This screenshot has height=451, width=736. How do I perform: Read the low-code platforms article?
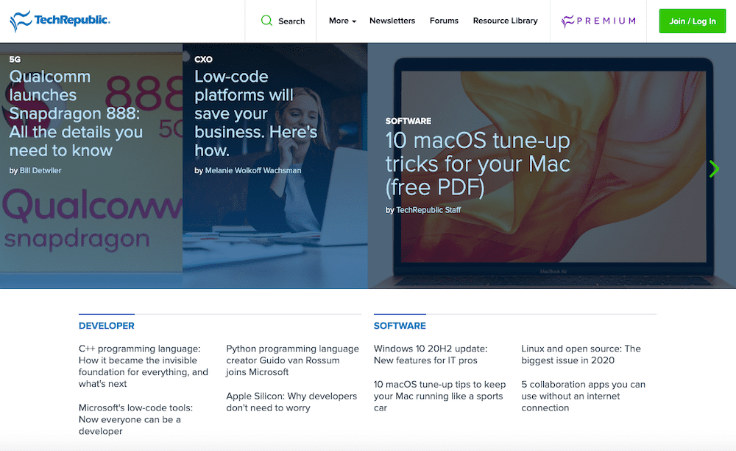pyautogui.click(x=256, y=113)
